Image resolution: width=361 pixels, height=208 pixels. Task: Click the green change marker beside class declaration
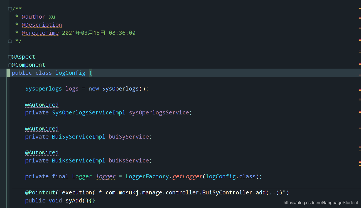(x=8, y=73)
